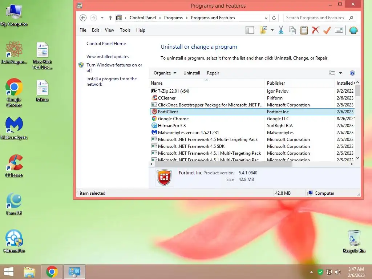Expand the address bar history dropdown
The image size is (372, 279).
tap(266, 18)
